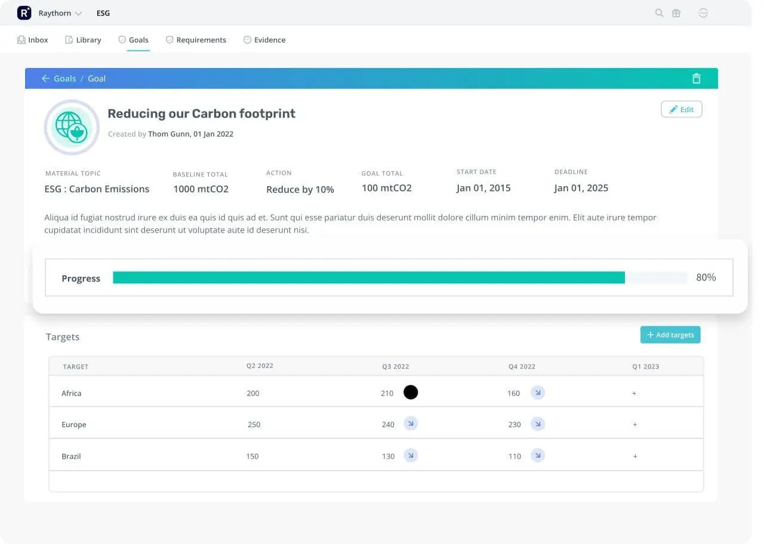
Task: Click the Q2 2022 column header
Action: (260, 366)
